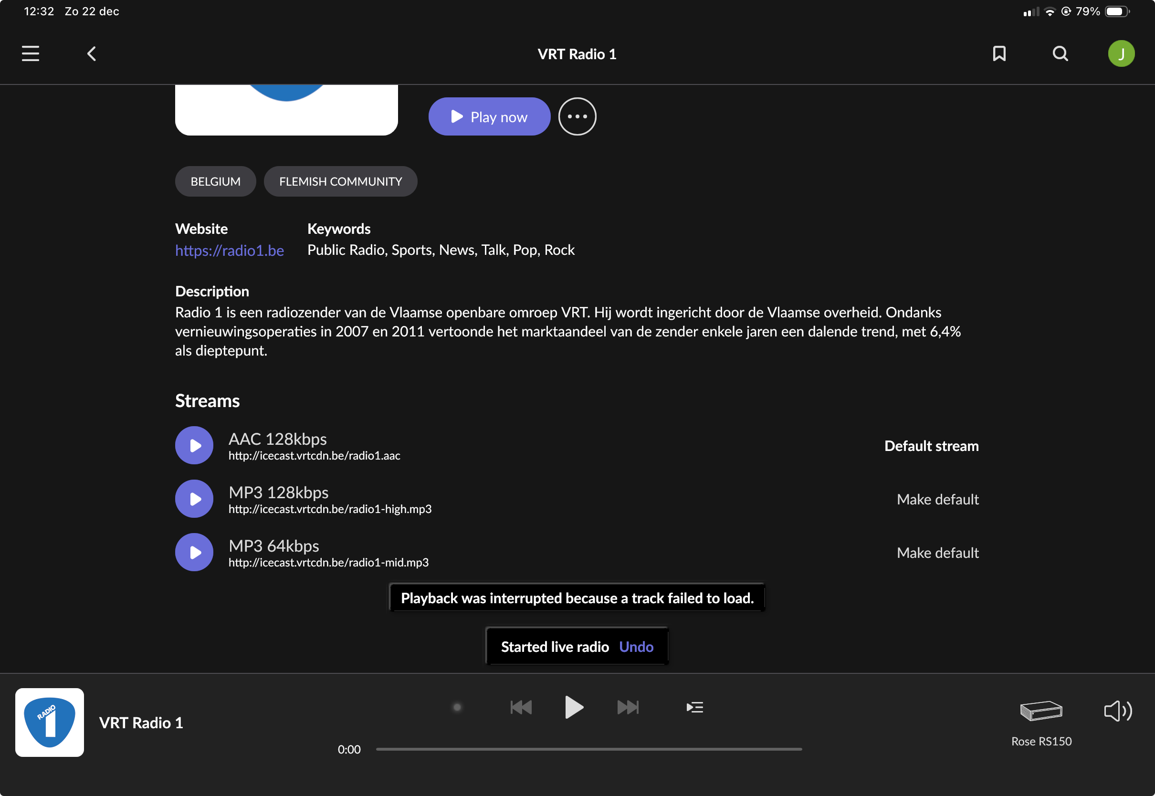This screenshot has width=1155, height=796.
Task: Play the MP3 64kbps stream
Action: pyautogui.click(x=194, y=552)
